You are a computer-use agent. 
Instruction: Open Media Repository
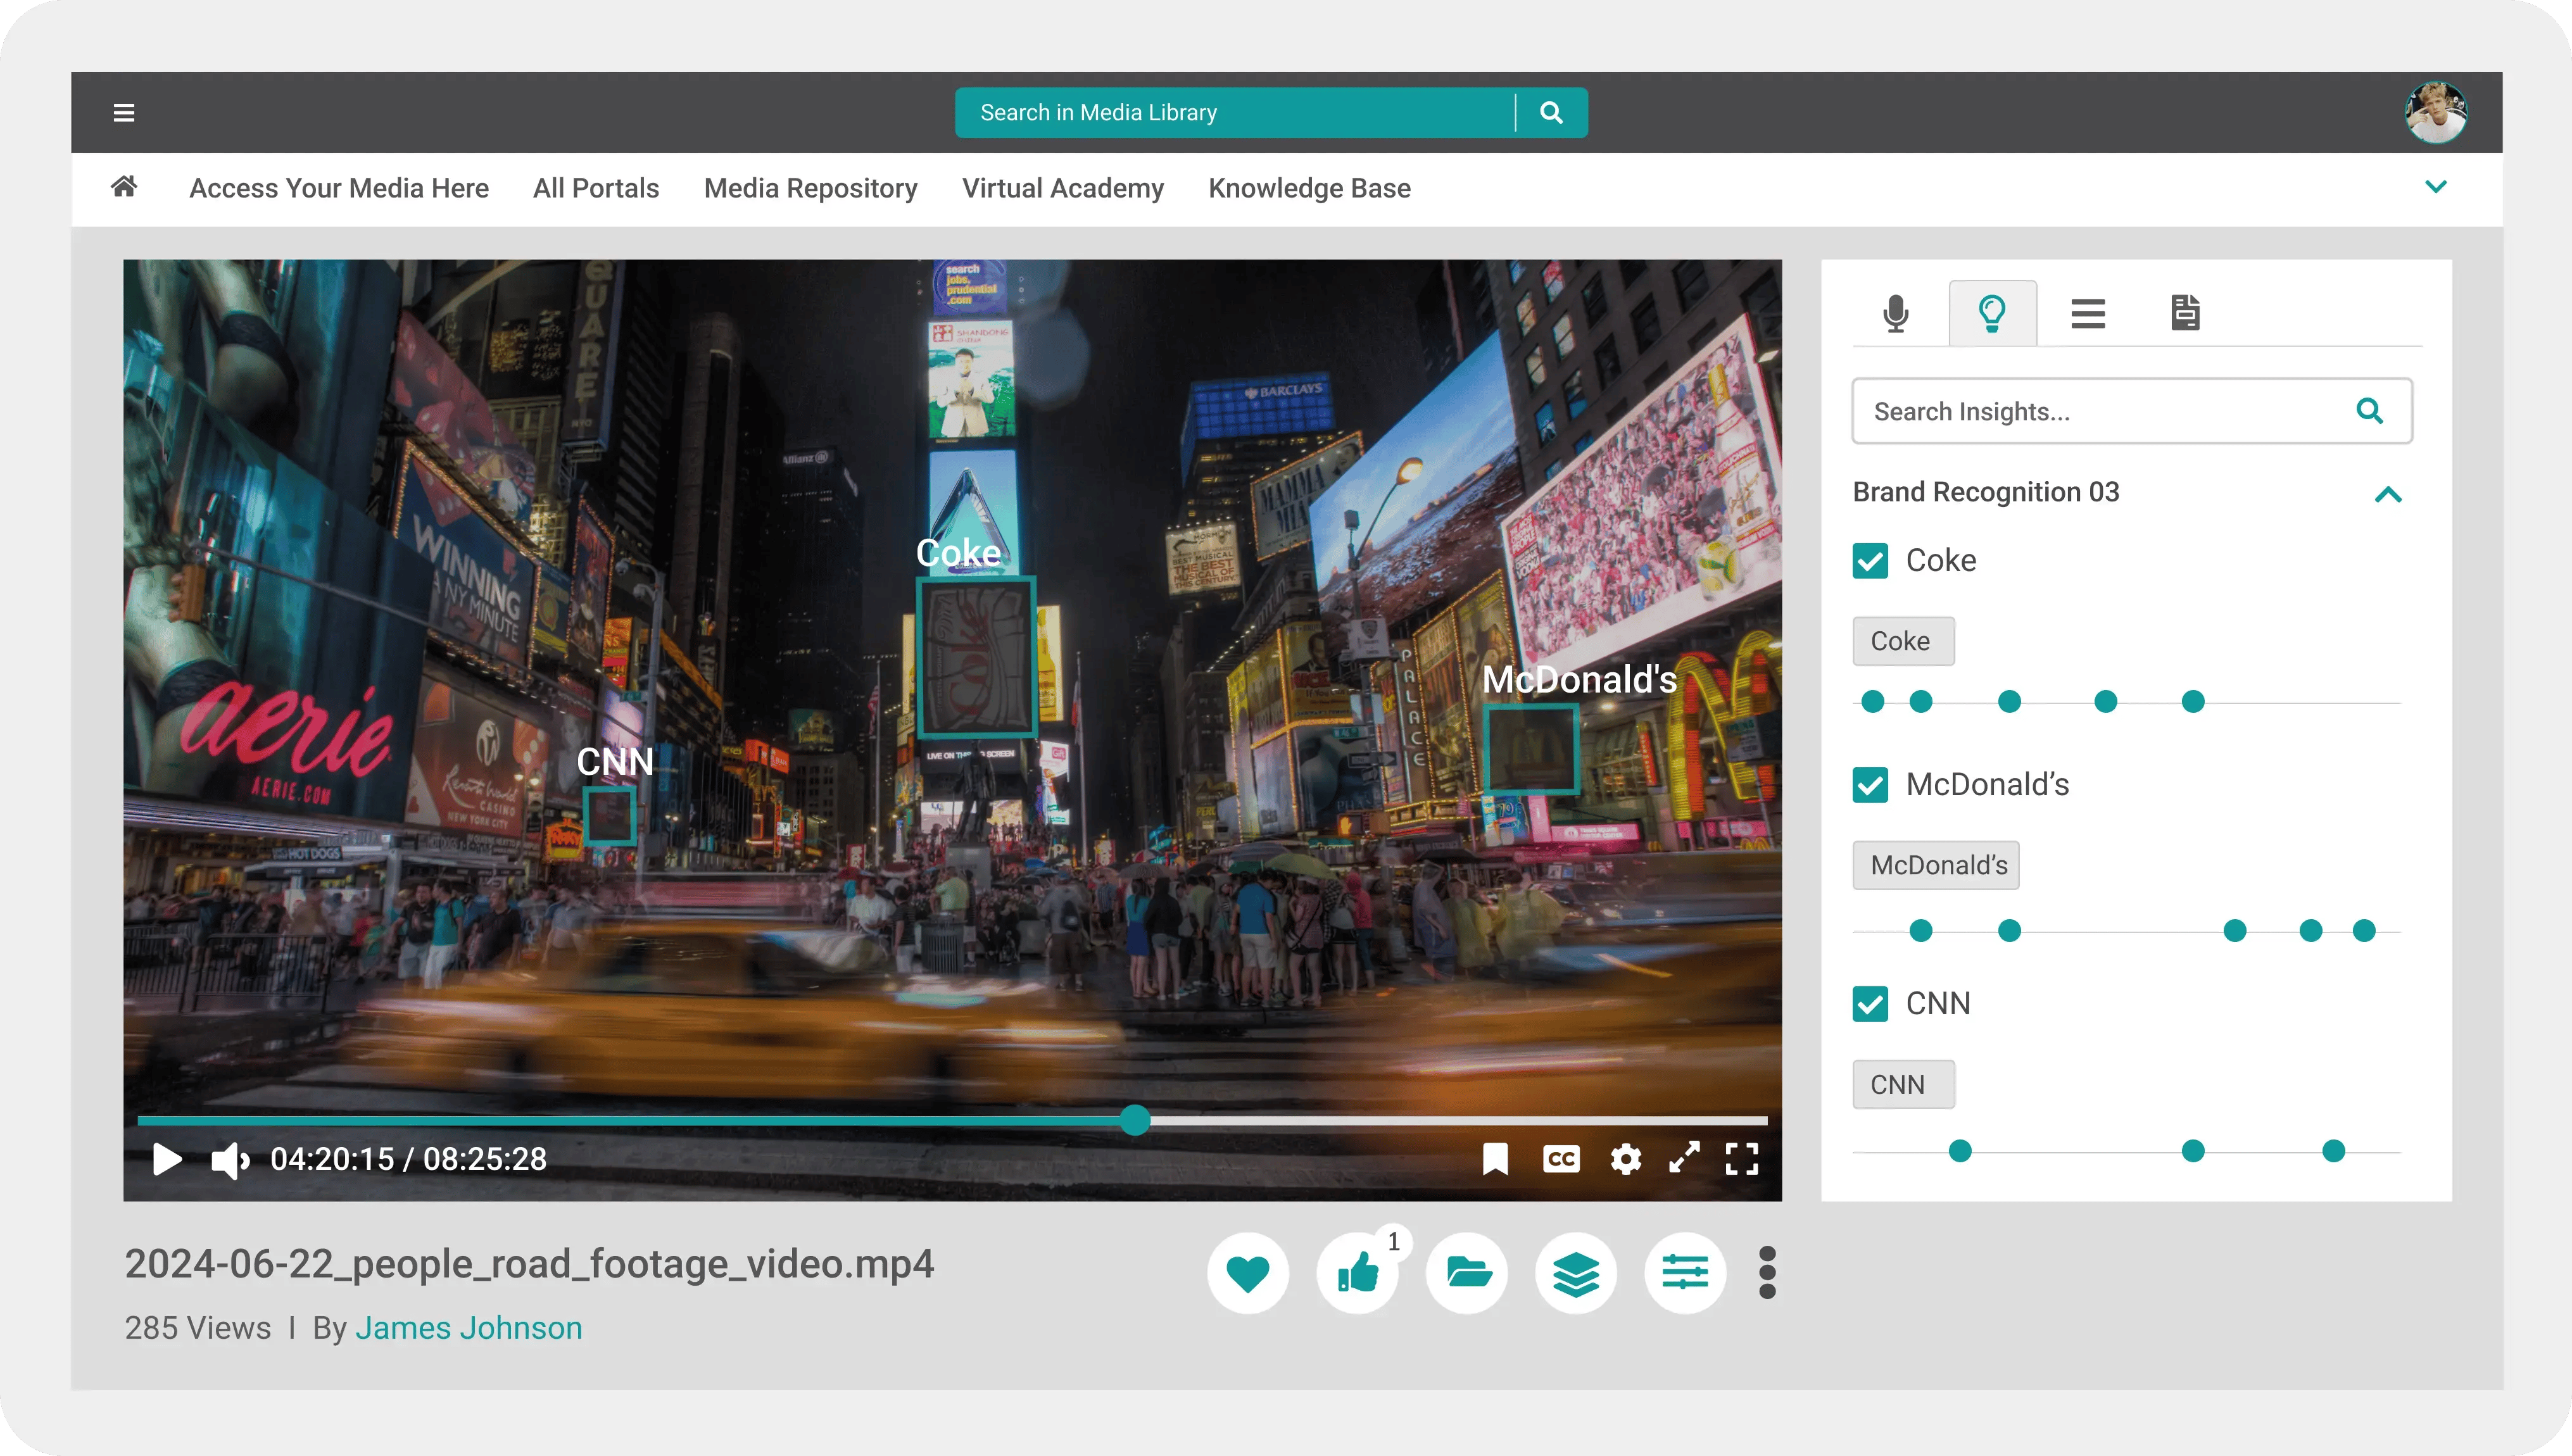pyautogui.click(x=810, y=188)
